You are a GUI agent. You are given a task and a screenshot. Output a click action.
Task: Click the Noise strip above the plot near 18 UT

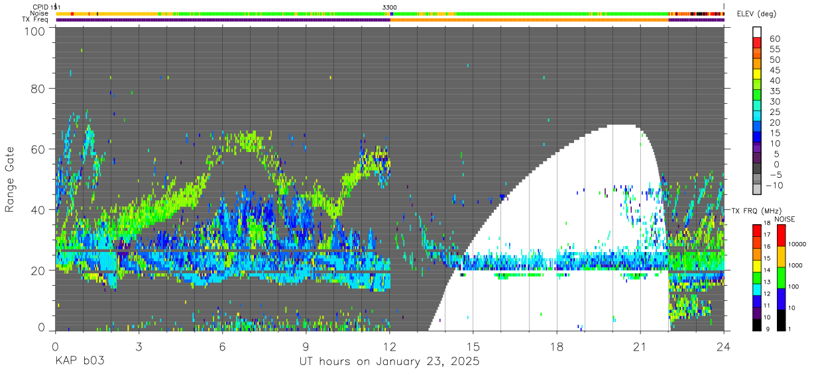tap(557, 13)
